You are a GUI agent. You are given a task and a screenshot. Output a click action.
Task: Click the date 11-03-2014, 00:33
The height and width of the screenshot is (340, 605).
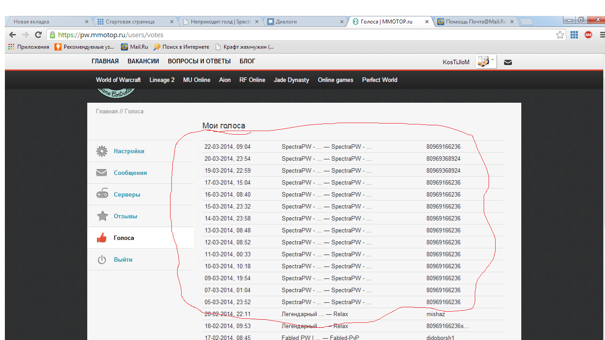point(227,255)
